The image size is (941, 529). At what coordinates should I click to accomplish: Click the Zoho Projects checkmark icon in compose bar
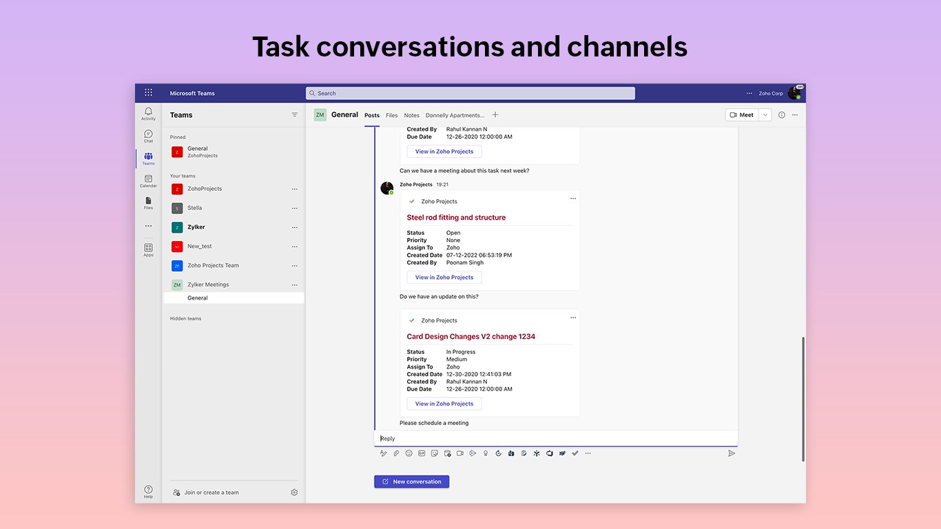[x=575, y=453]
